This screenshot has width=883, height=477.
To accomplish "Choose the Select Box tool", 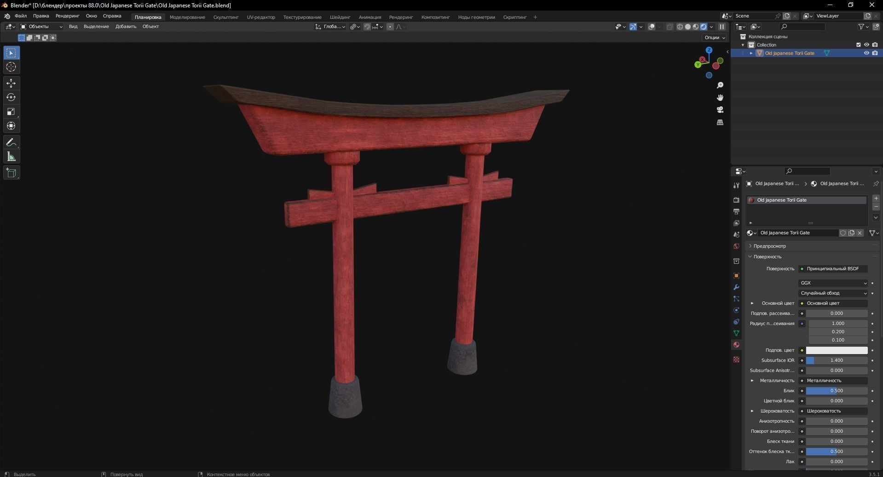I will click(11, 53).
